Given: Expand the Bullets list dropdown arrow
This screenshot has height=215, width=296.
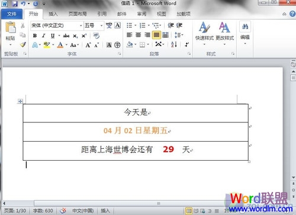Looking at the screenshot, I should coord(135,25).
